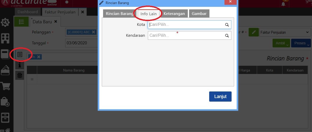Expand the Faktur Penjualan type dropdown
Viewport: 312px width, 132px height.
285,32
